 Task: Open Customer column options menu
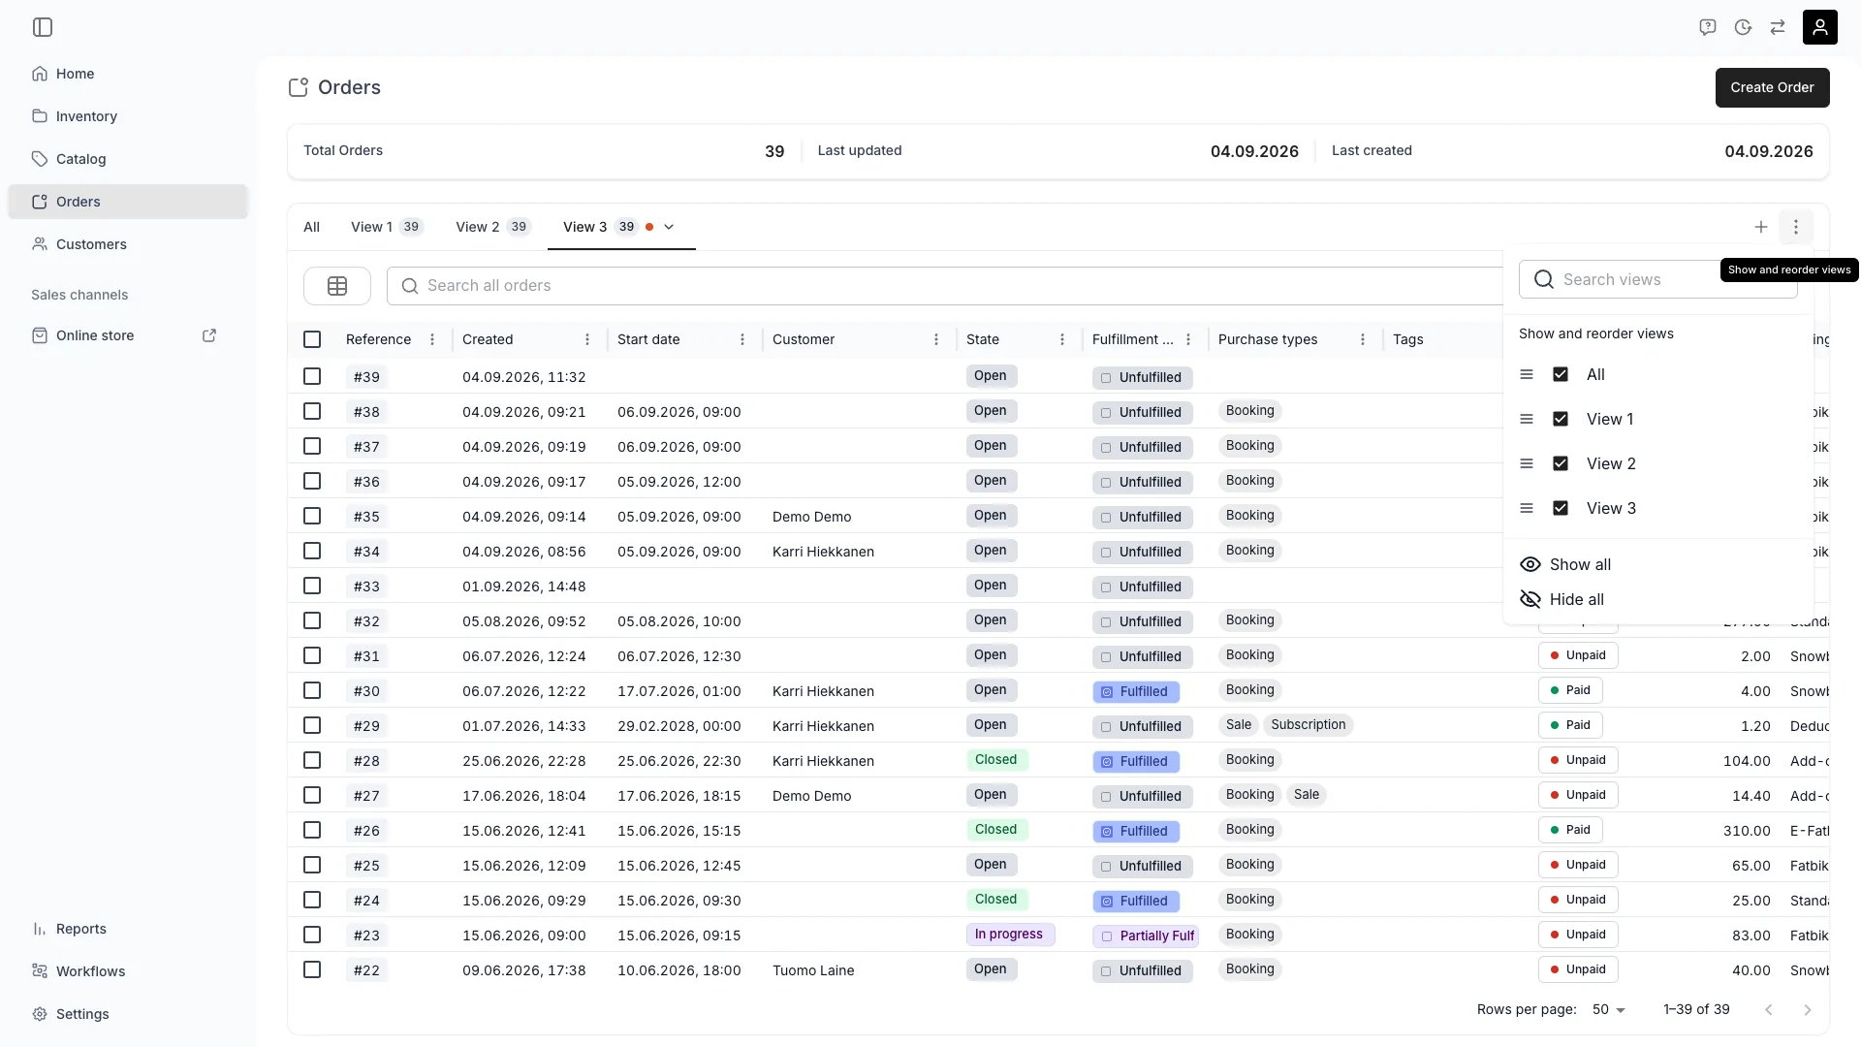tap(936, 339)
